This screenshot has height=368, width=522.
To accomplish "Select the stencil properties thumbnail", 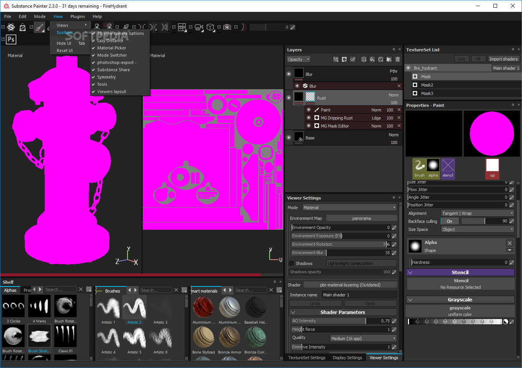I will click(448, 168).
